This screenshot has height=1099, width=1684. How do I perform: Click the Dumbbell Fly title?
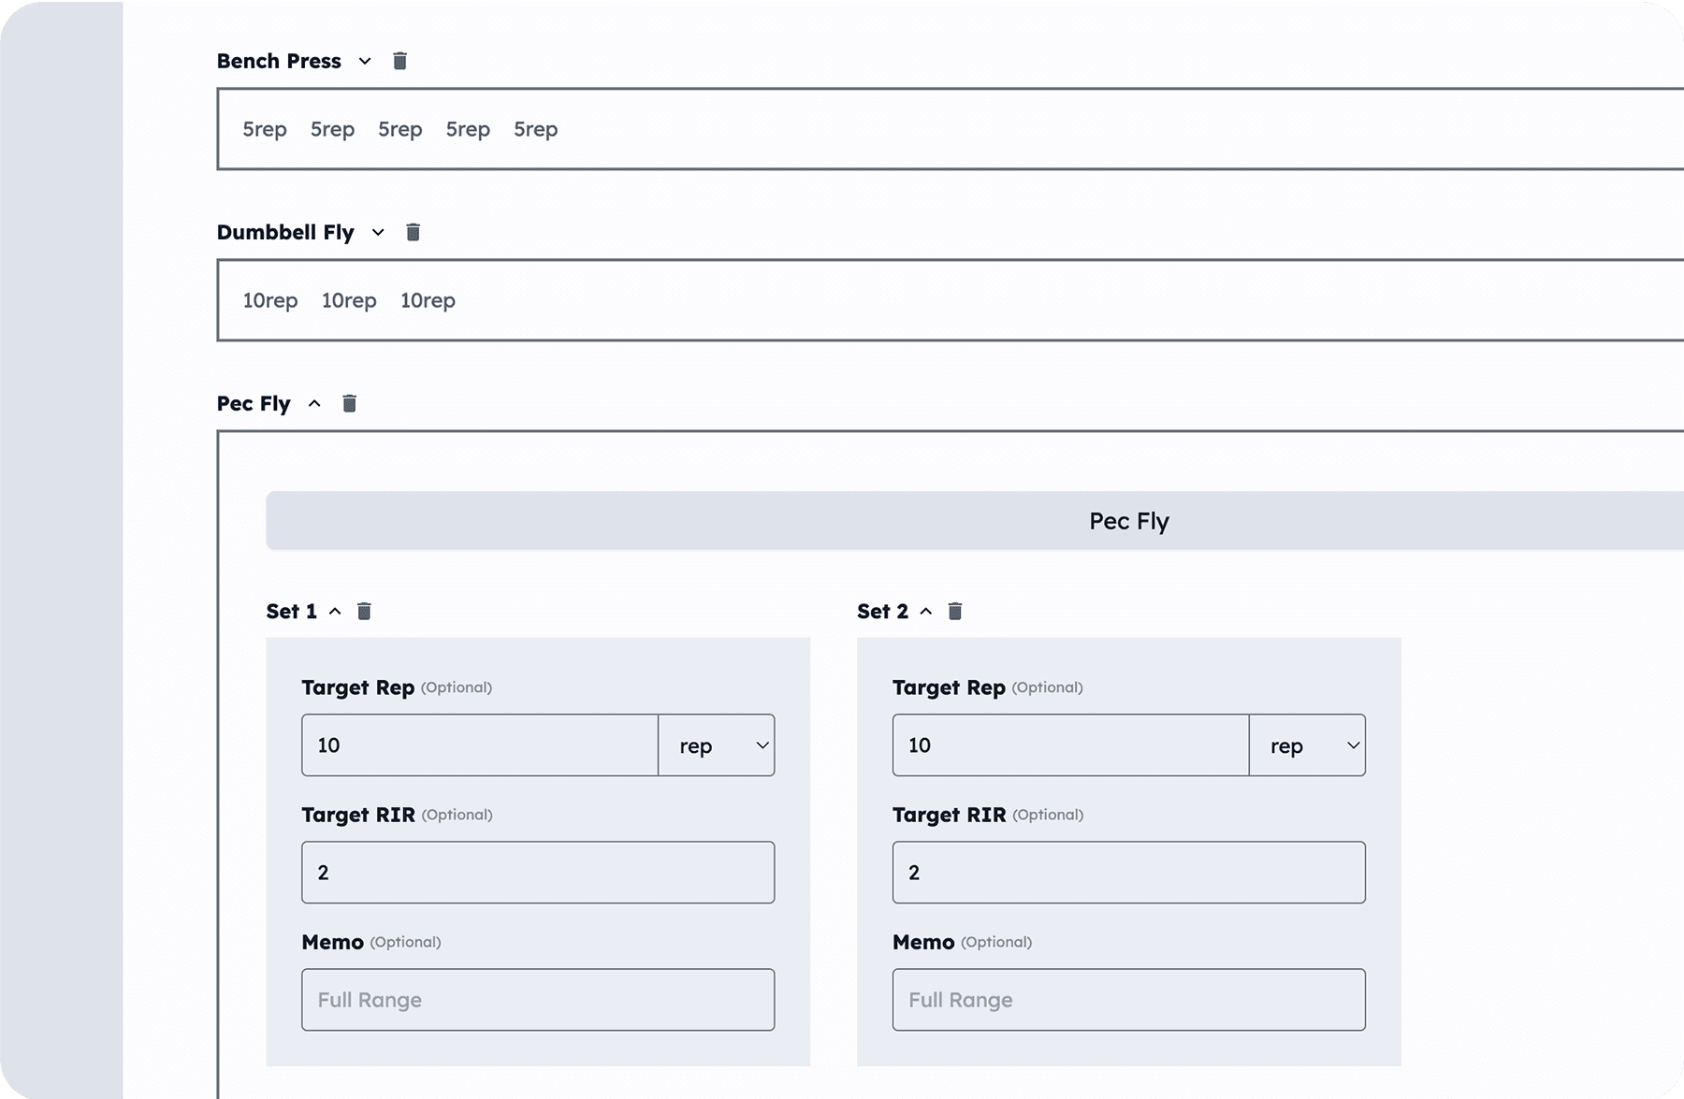pos(285,232)
